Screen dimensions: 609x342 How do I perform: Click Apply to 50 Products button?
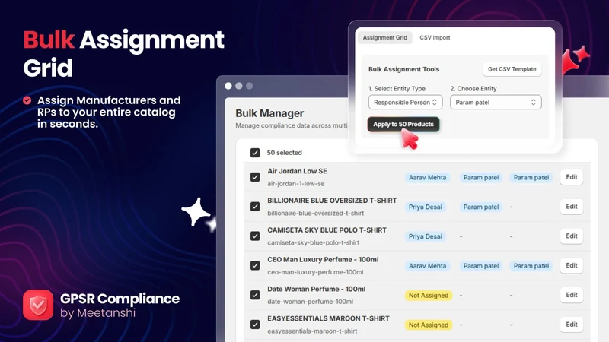(x=403, y=124)
